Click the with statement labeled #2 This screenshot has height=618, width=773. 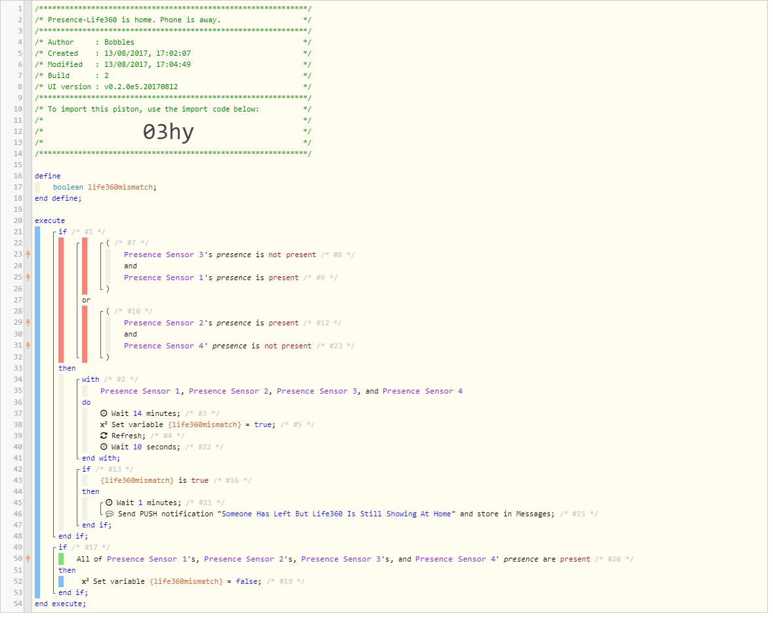point(91,379)
